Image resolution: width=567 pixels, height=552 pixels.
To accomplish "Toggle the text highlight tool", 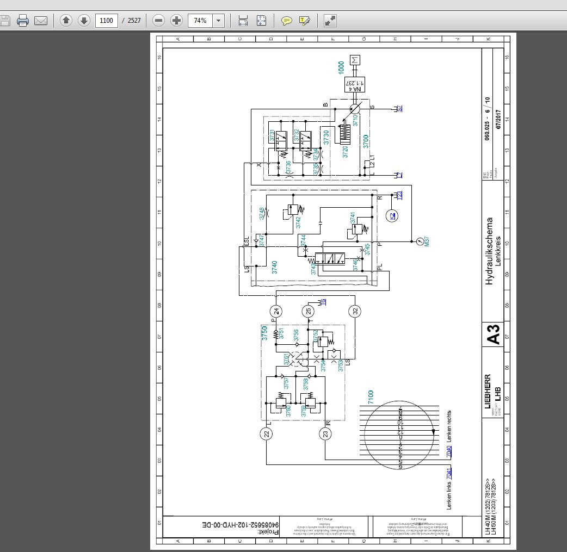I will (304, 21).
